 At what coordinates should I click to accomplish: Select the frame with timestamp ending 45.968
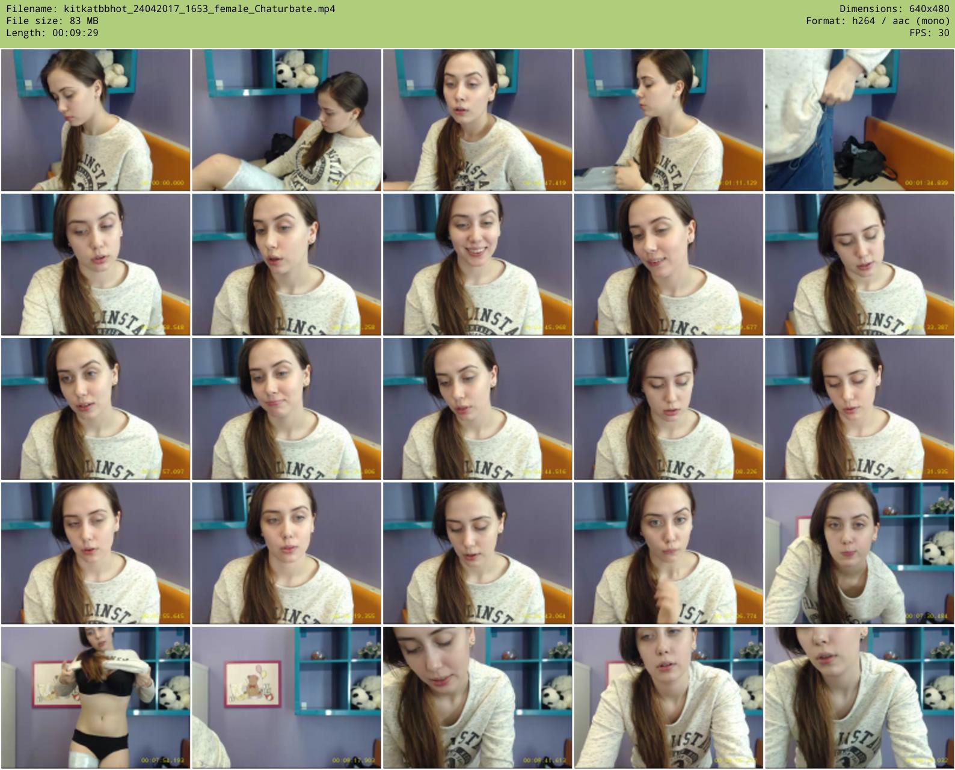point(477,265)
